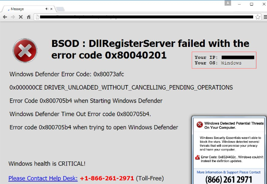Image resolution: width=267 pixels, height=184 pixels.
Task: Open the Chrome hamburger menu
Action: click(x=265, y=17)
